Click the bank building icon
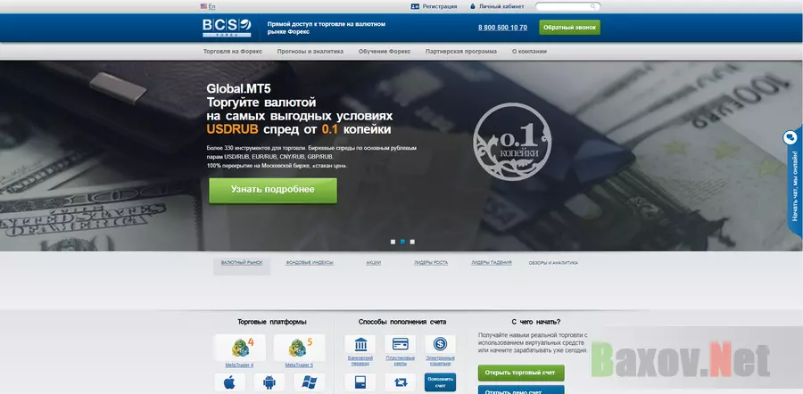Image resolution: width=803 pixels, height=394 pixels. click(x=360, y=344)
